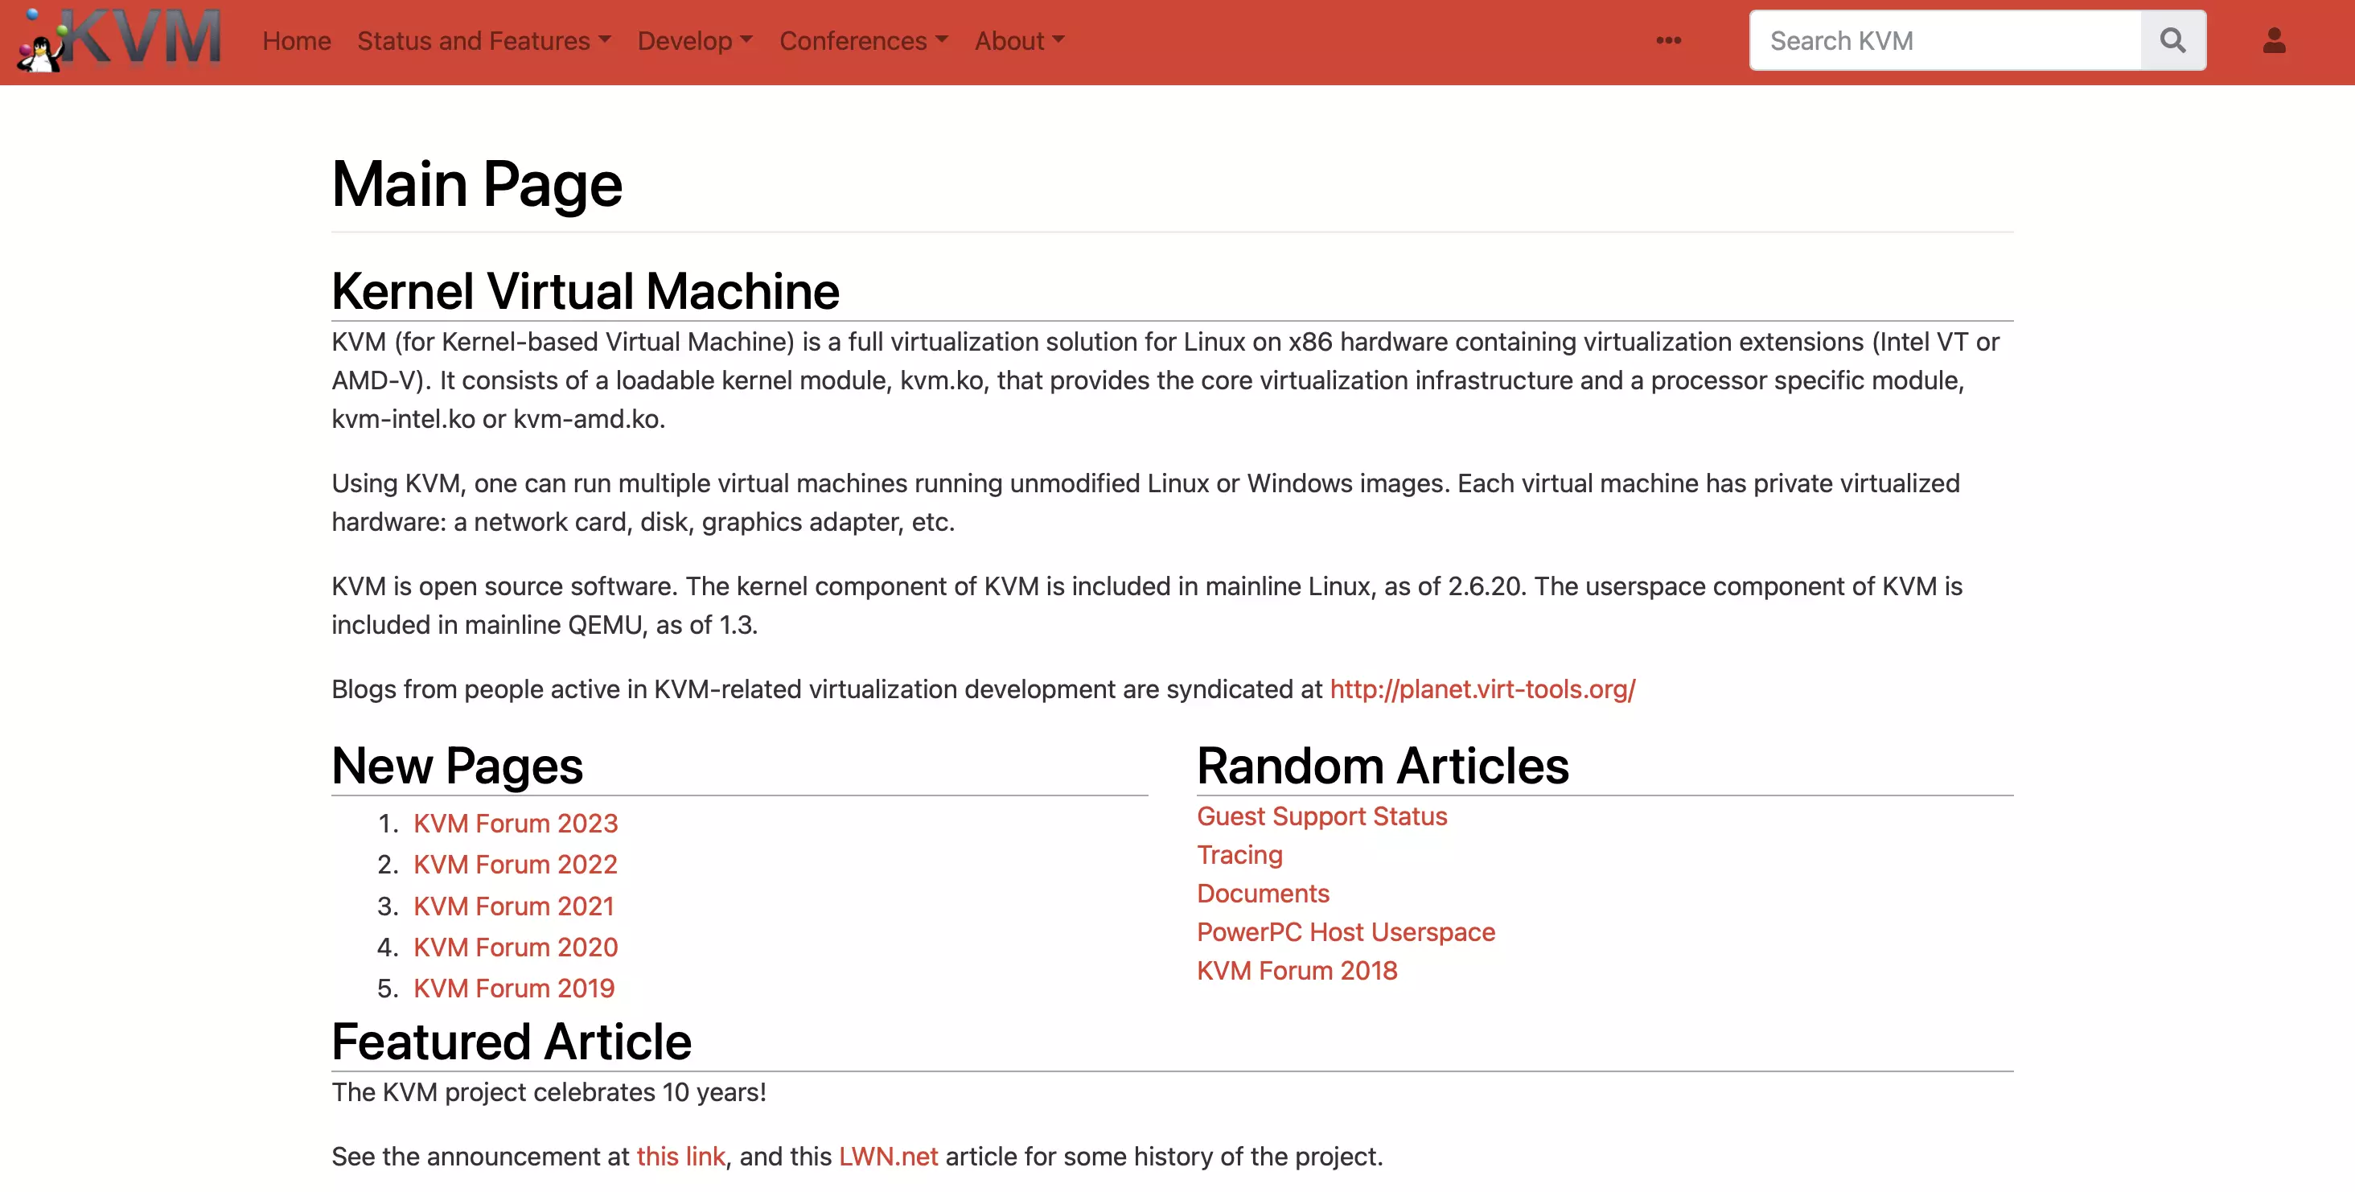
Task: Click on Guest Support Status article
Action: (x=1321, y=815)
